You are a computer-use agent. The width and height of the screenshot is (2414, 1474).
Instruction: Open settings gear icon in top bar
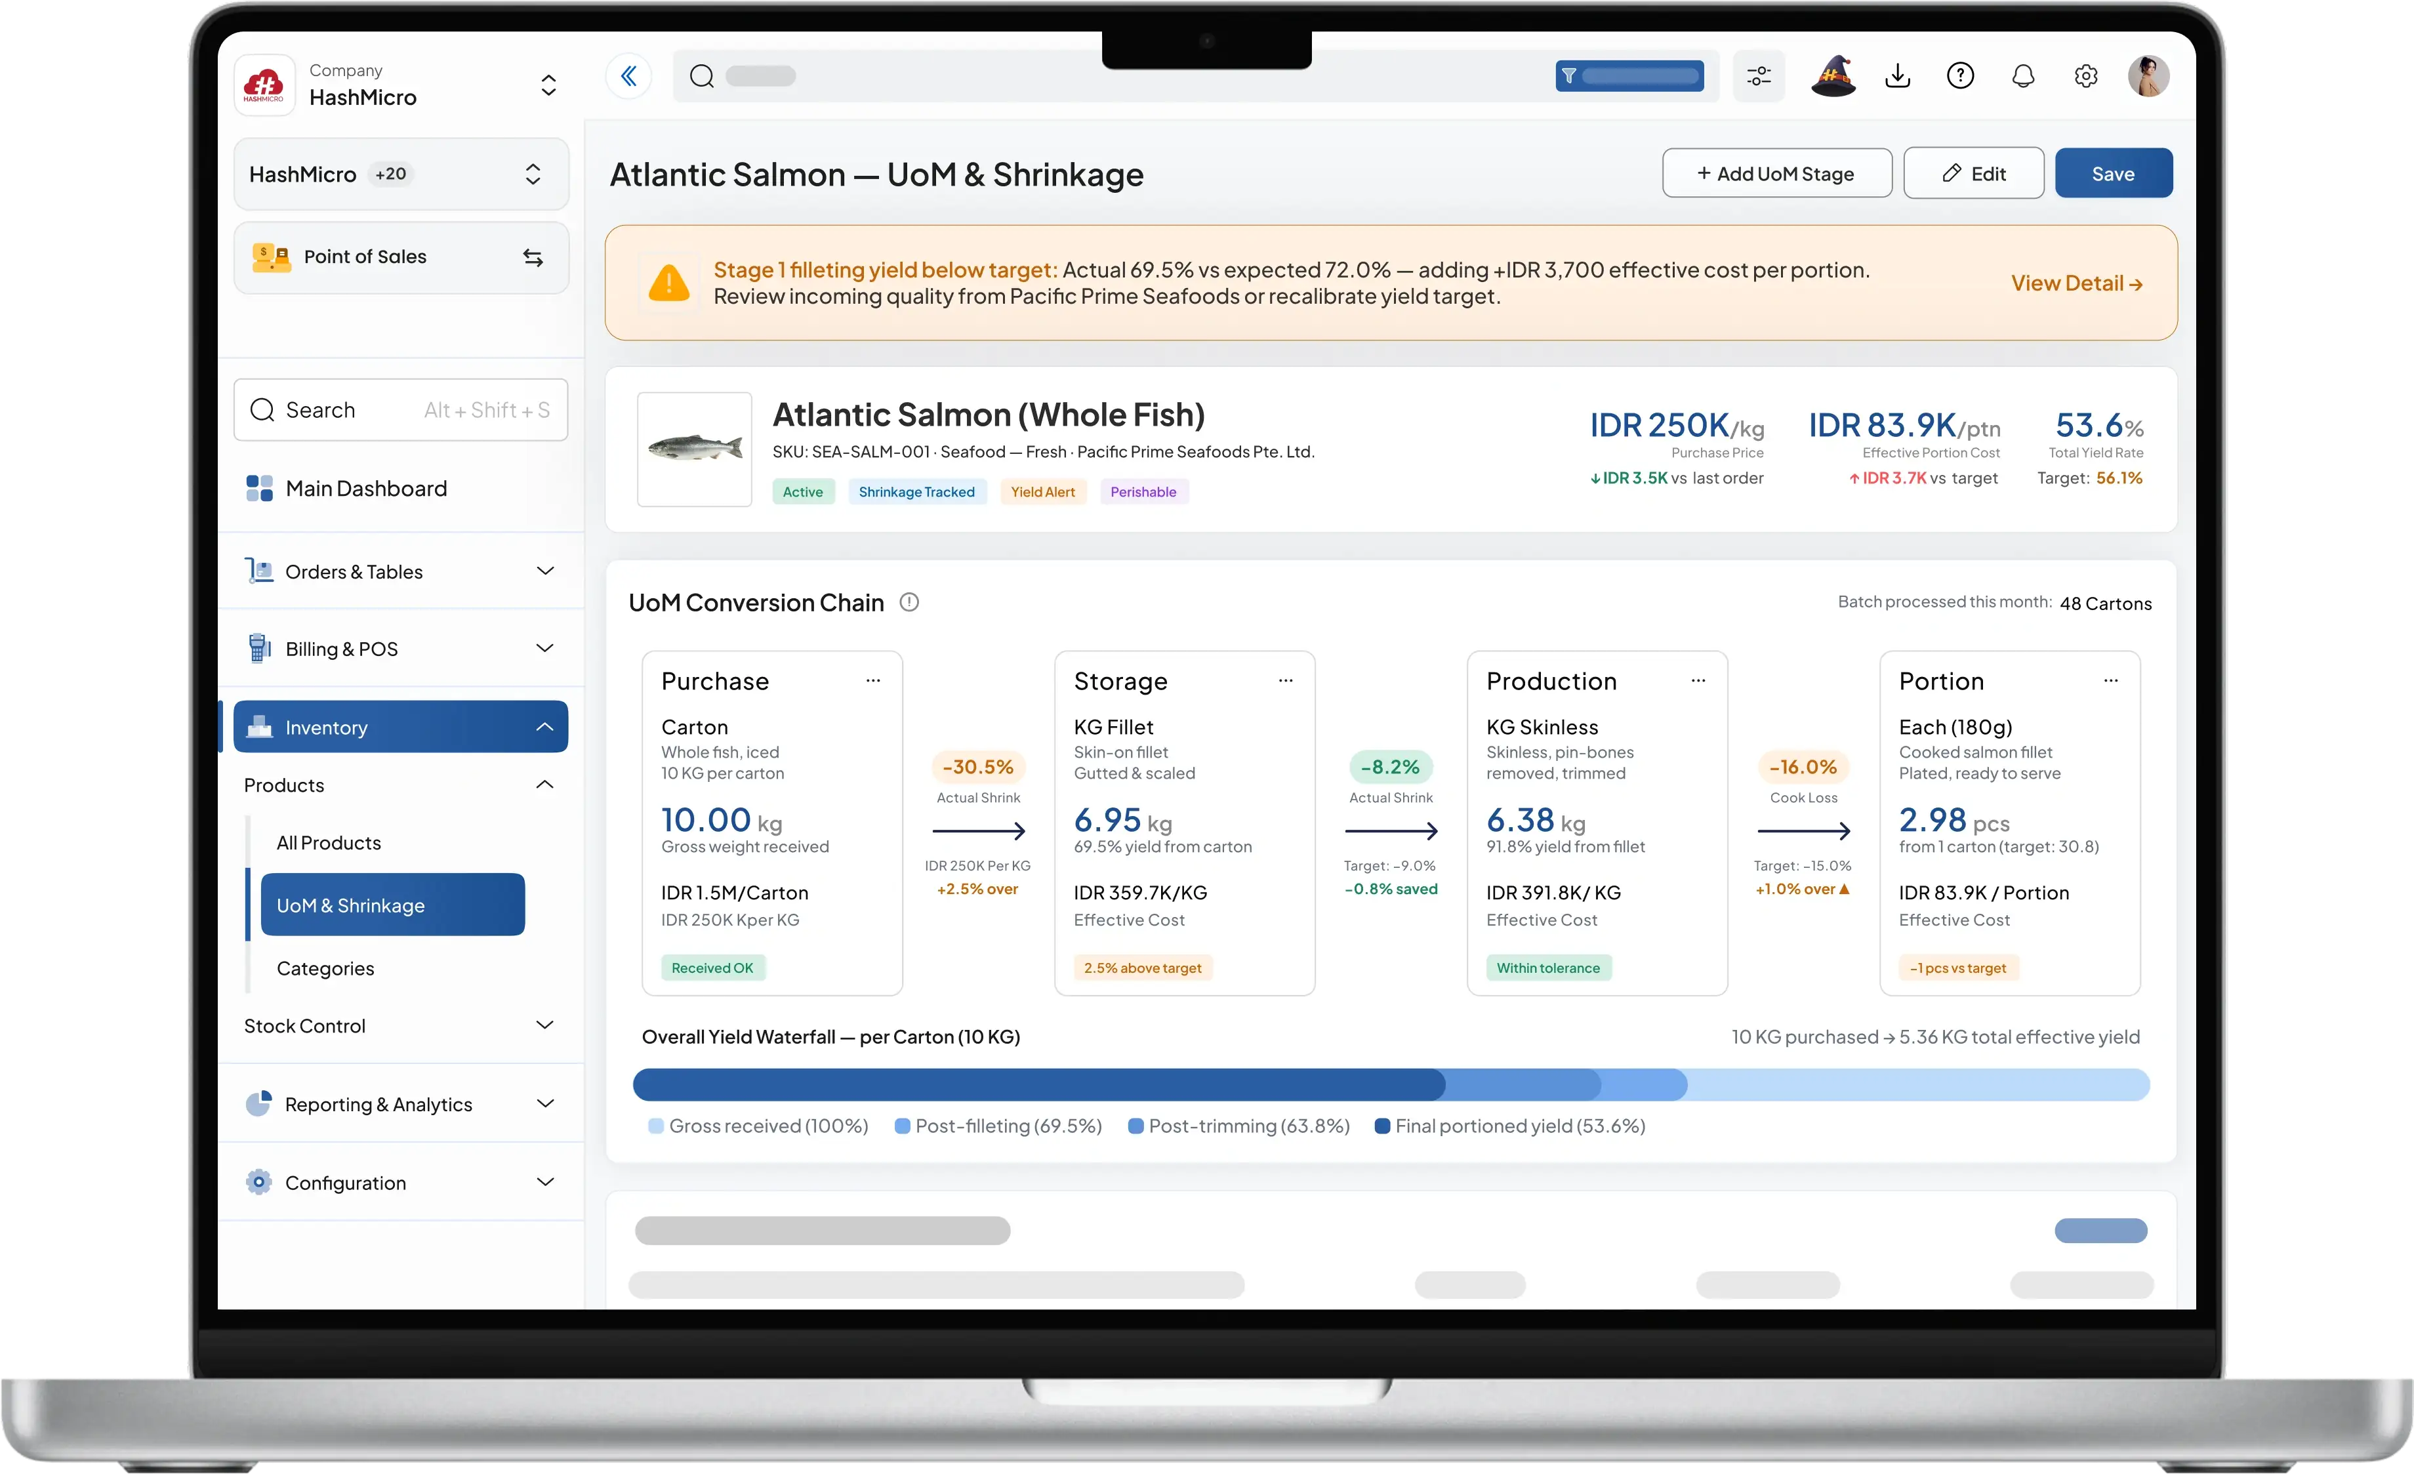(2086, 76)
